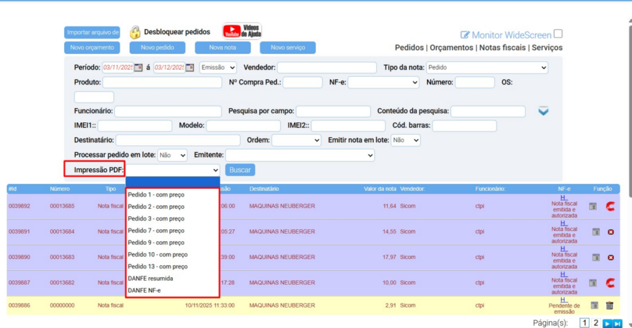Go to page 2
This screenshot has height=328, width=632.
click(x=596, y=323)
